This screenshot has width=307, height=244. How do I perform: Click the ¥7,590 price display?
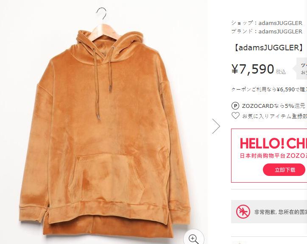point(253,69)
